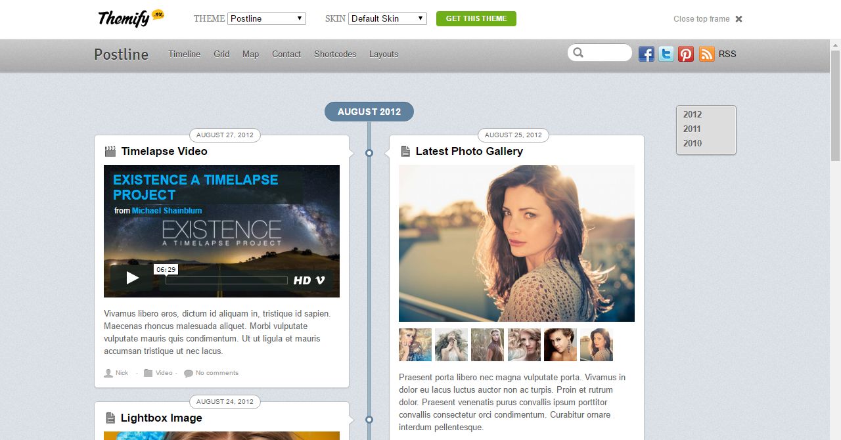
Task: Click the Close top frame link
Action: 701,19
